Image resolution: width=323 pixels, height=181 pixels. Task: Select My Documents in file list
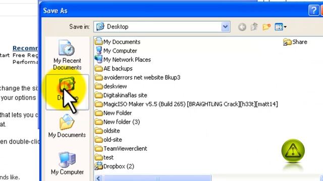coord(118,42)
